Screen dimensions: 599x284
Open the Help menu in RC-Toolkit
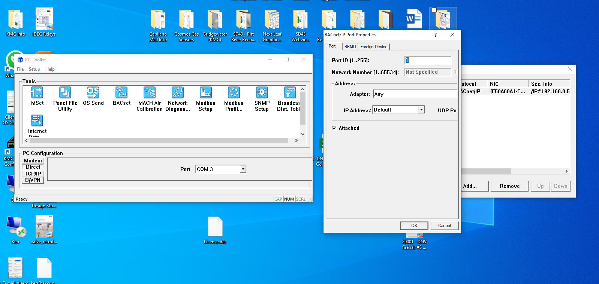[50, 69]
